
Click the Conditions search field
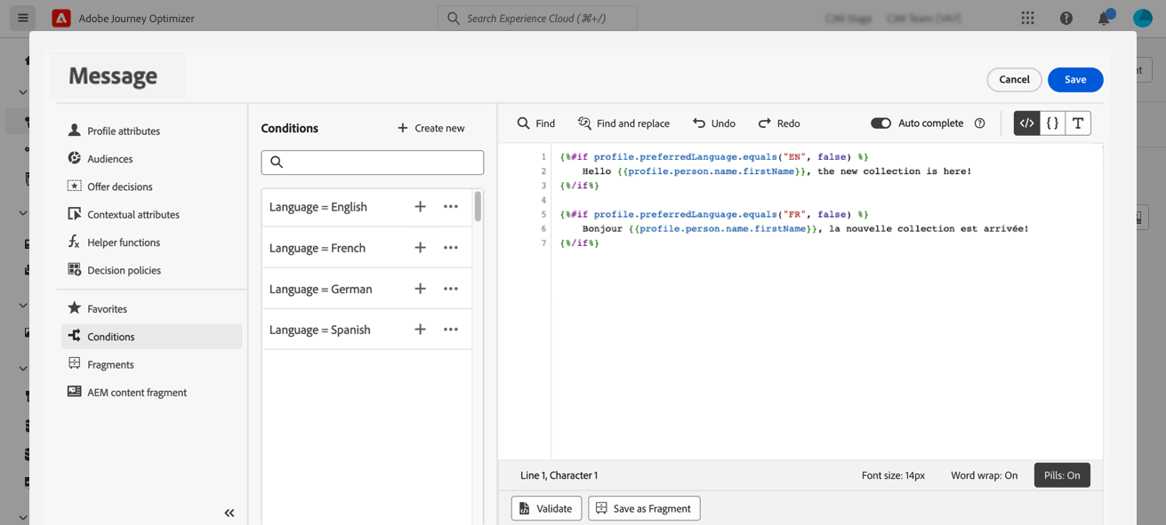(373, 162)
